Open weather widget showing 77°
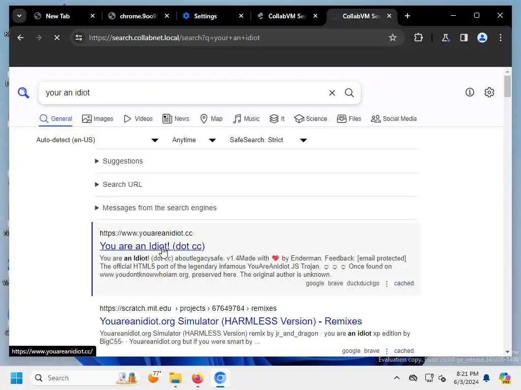521x390 pixels. [x=154, y=377]
